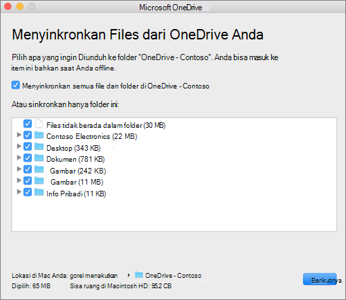Click the Contoso Electronics folder icon
Image resolution: width=346 pixels, height=300 pixels.
39,135
